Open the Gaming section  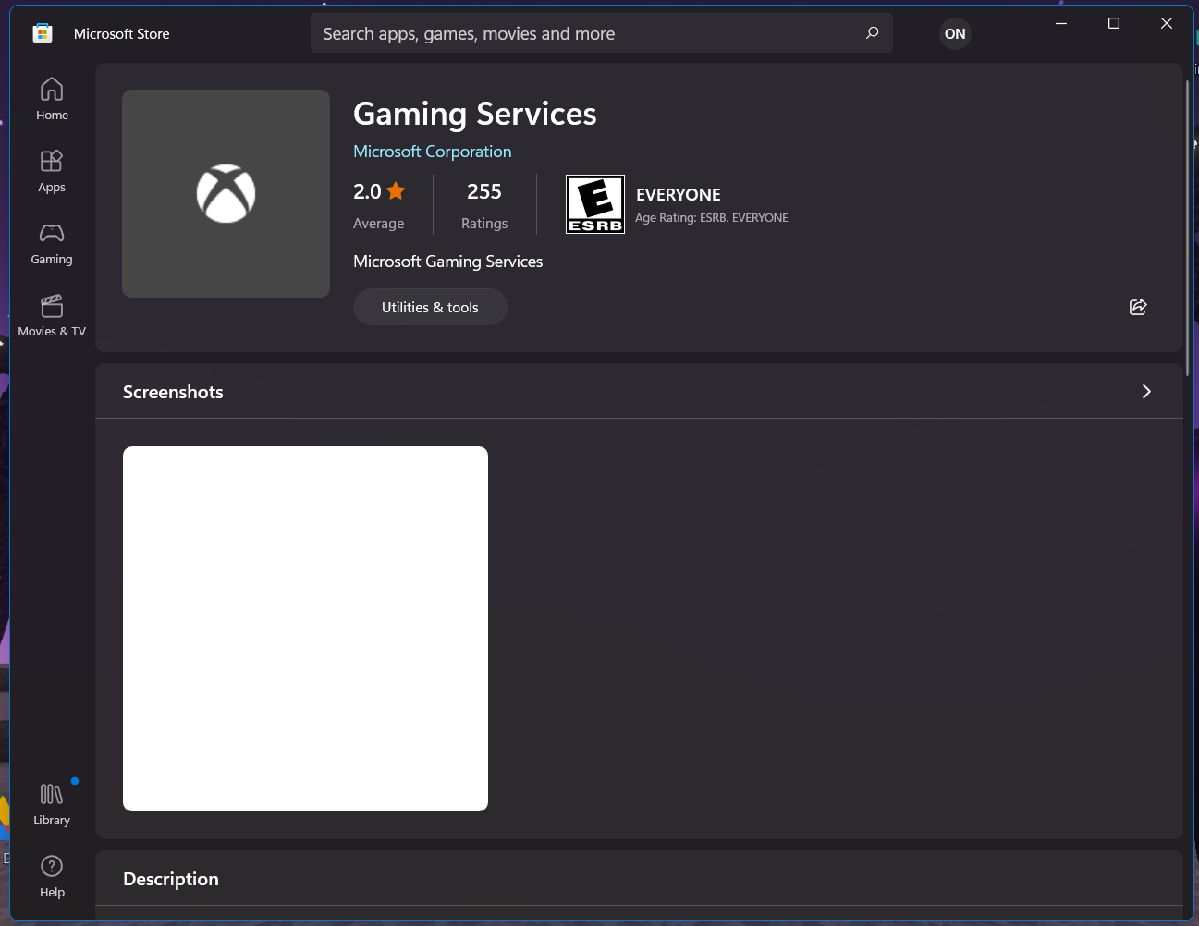click(x=52, y=243)
